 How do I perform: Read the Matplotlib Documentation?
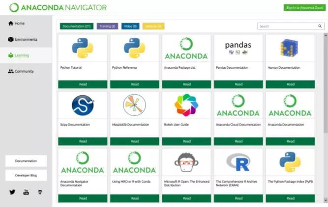(x=135, y=141)
